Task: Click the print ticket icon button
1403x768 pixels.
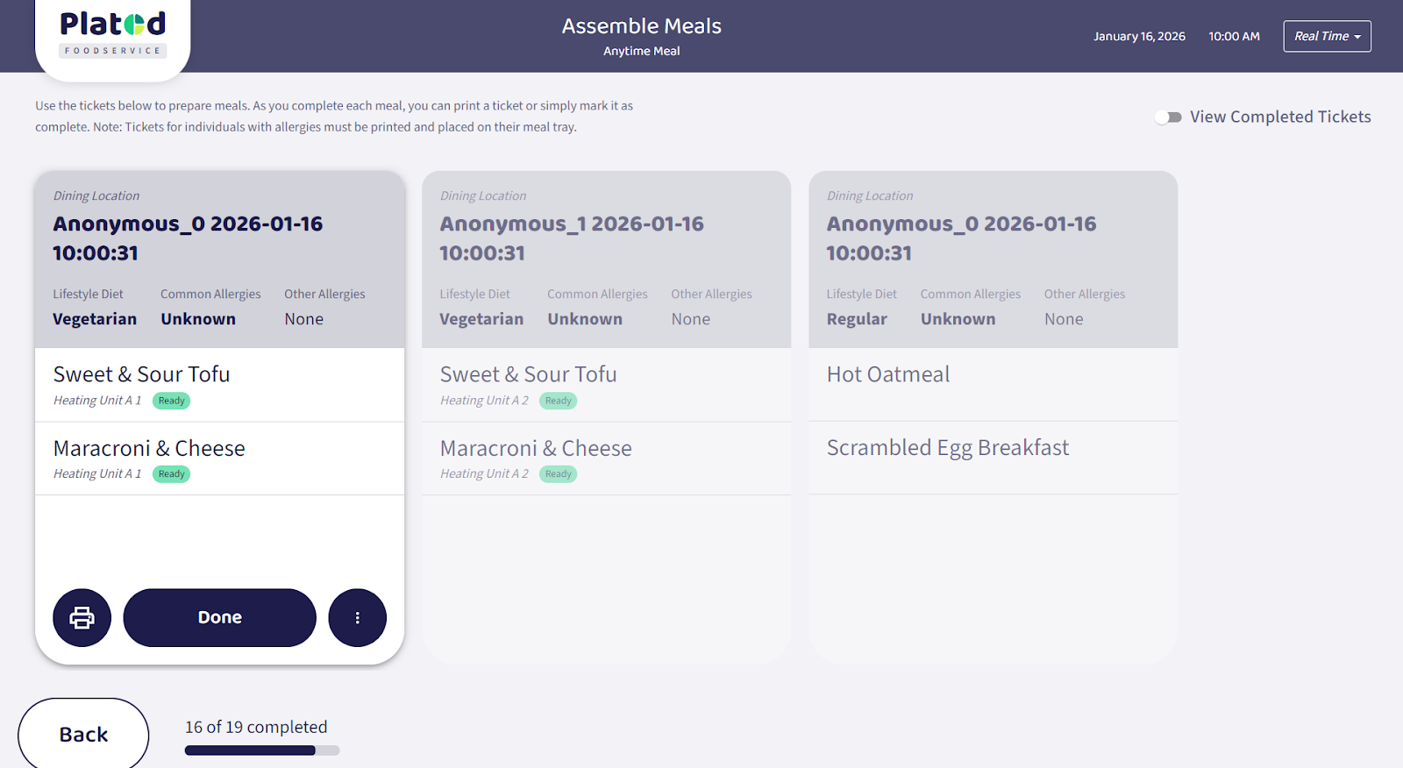Action: coord(82,617)
